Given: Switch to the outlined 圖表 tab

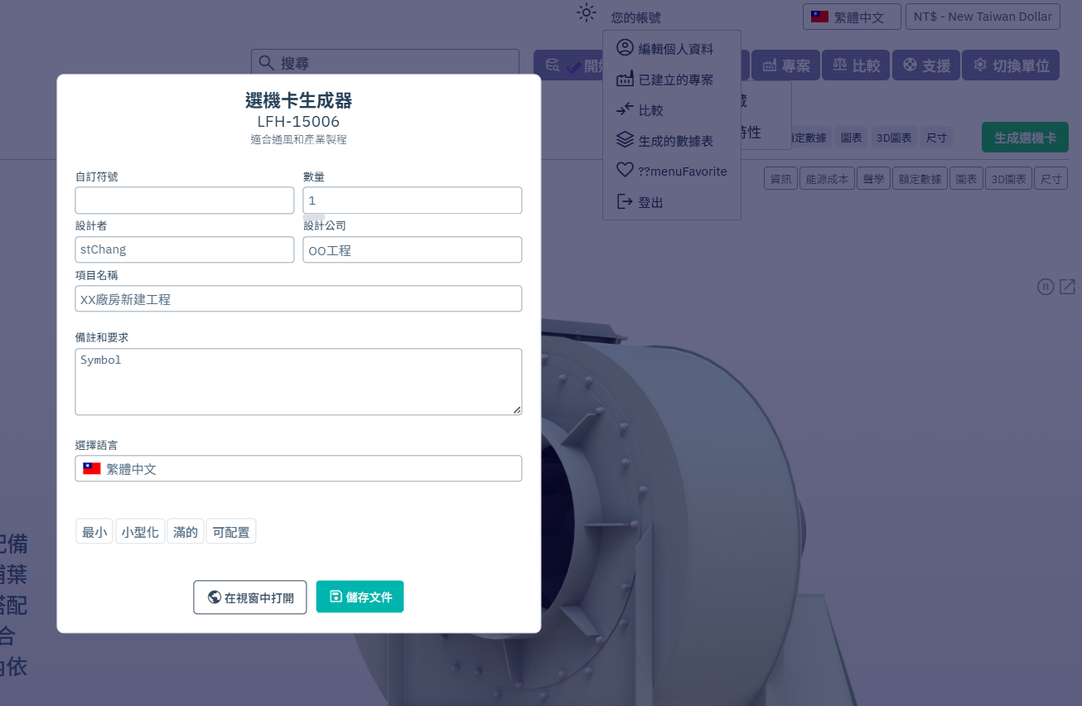Looking at the screenshot, I should [x=965, y=178].
